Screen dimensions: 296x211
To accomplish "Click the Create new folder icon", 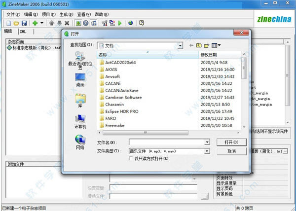I will (x=207, y=45).
